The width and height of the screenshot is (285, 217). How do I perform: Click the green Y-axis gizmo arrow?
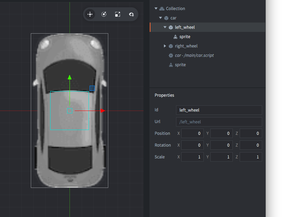70,77
